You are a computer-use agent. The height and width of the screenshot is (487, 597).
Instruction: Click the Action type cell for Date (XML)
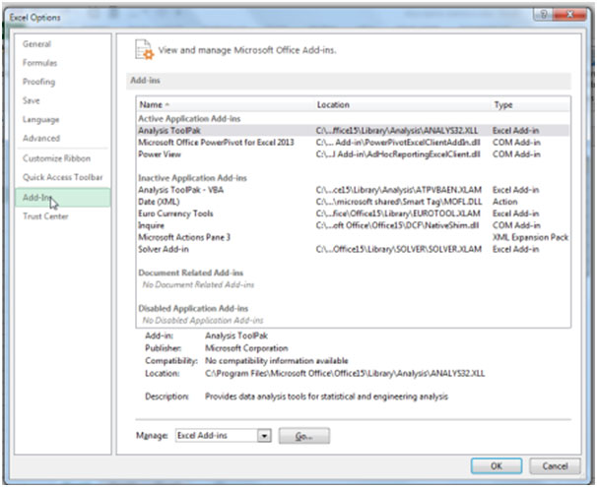click(504, 202)
